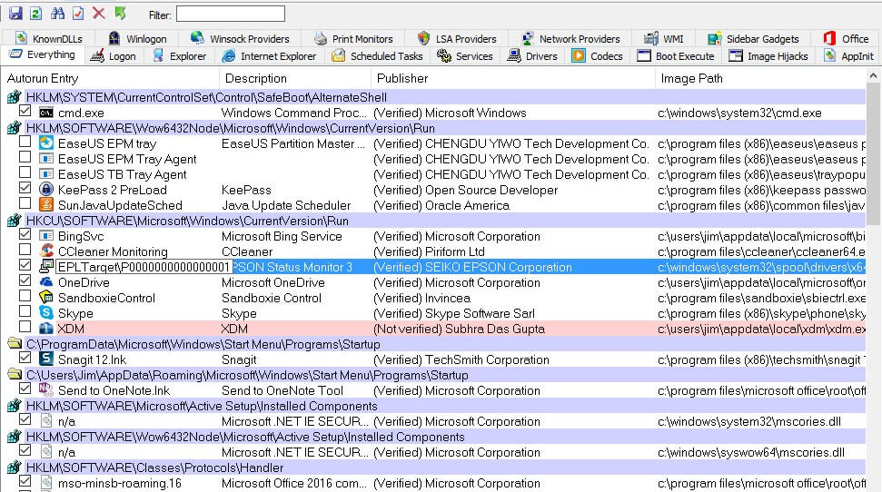882x492 pixels.
Task: Open the LSA Providers tab
Action: (457, 39)
